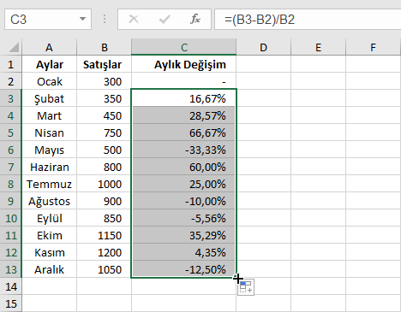Click the Aylık Değişim header cell

point(184,64)
